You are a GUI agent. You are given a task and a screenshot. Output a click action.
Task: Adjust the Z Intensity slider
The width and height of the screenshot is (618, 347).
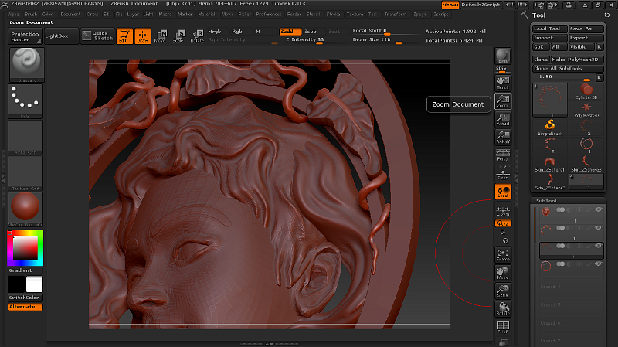pos(317,40)
